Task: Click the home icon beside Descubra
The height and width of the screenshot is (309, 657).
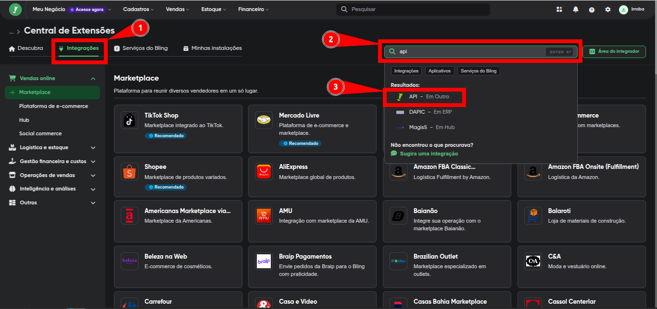Action: (x=12, y=48)
